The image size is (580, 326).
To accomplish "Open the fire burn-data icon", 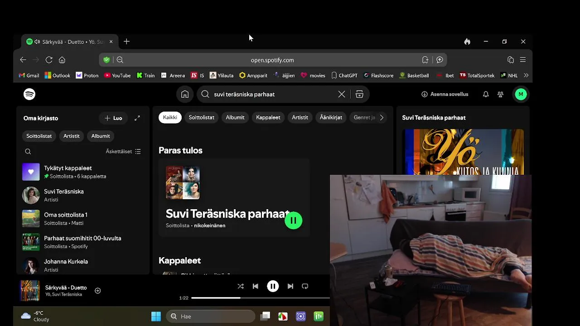I will (467, 42).
